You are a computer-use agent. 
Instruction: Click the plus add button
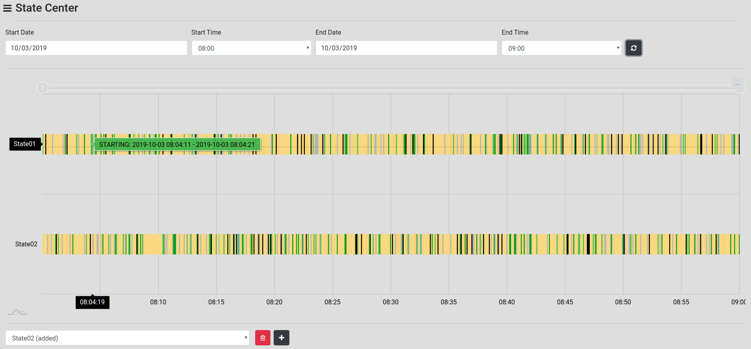point(281,338)
